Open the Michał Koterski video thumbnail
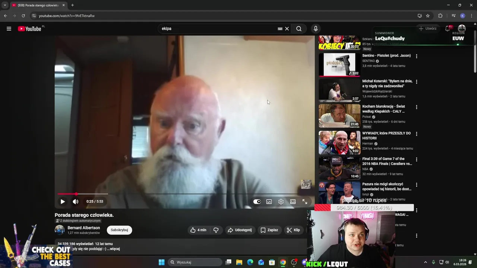Image resolution: width=477 pixels, height=268 pixels. coord(339,90)
